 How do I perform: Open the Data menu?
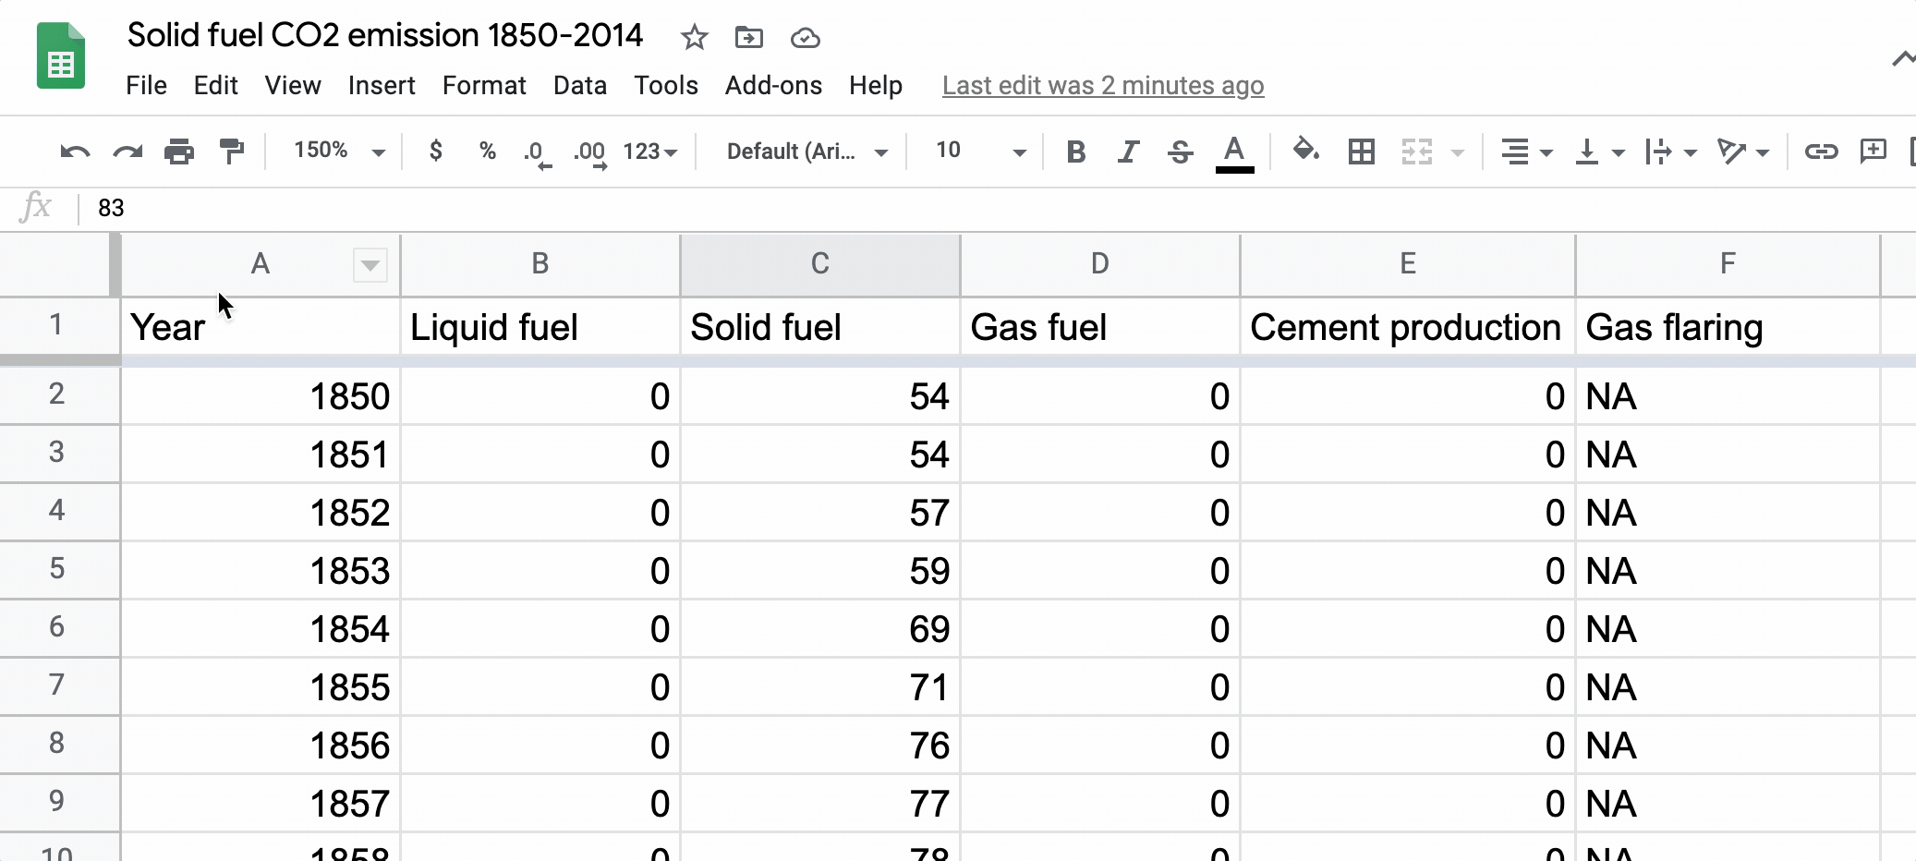[x=579, y=86]
